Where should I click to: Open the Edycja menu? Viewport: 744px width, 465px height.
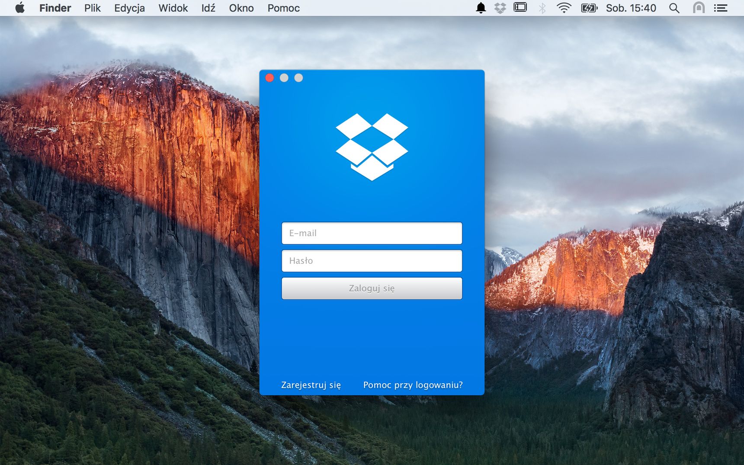pos(129,8)
